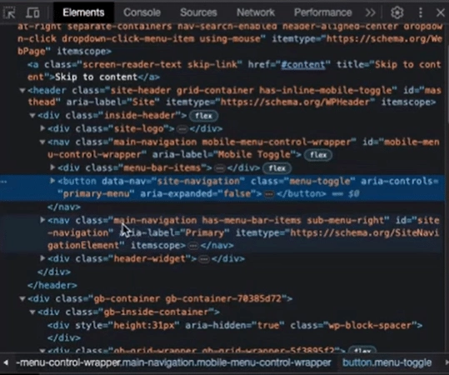This screenshot has width=449, height=375.
Task: Toggle the flex badge on inside-header div
Action: point(204,116)
